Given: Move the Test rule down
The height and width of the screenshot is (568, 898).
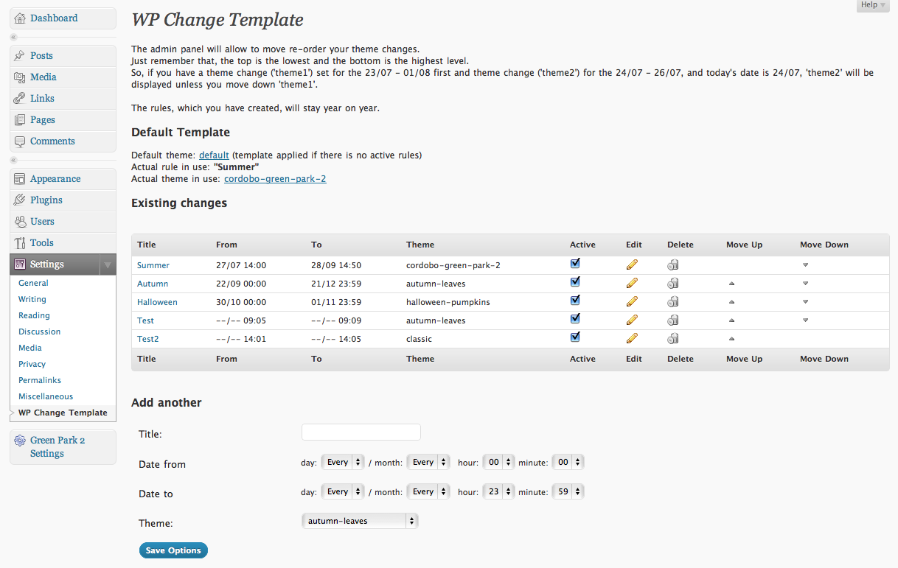Looking at the screenshot, I should [805, 320].
